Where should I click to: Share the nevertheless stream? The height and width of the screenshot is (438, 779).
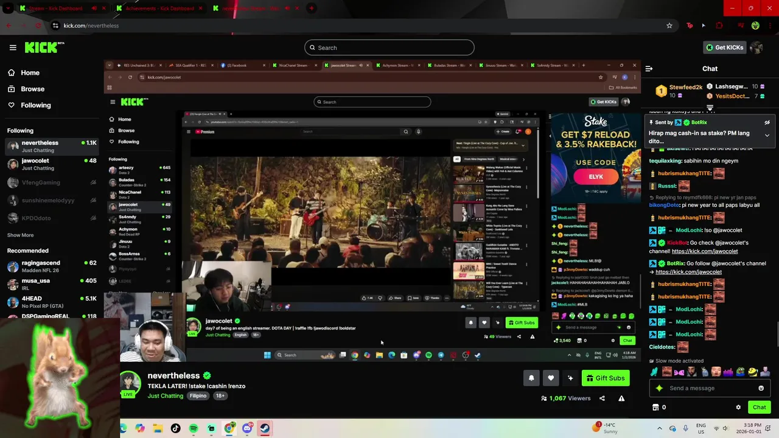coord(602,398)
